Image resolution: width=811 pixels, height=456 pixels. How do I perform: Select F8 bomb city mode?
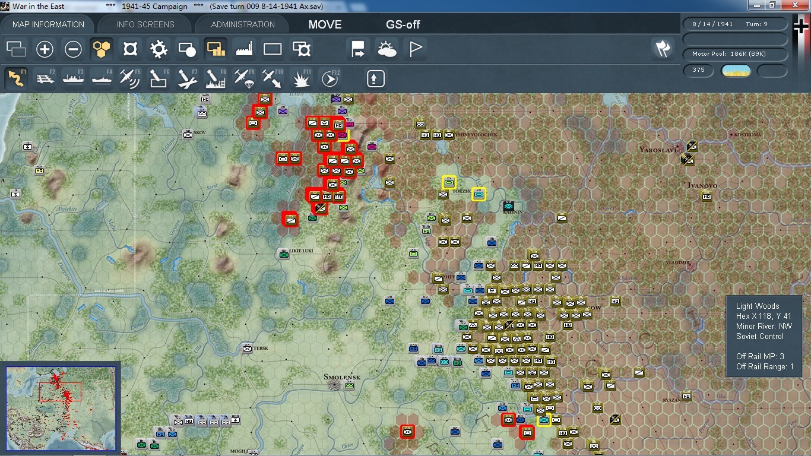point(216,78)
